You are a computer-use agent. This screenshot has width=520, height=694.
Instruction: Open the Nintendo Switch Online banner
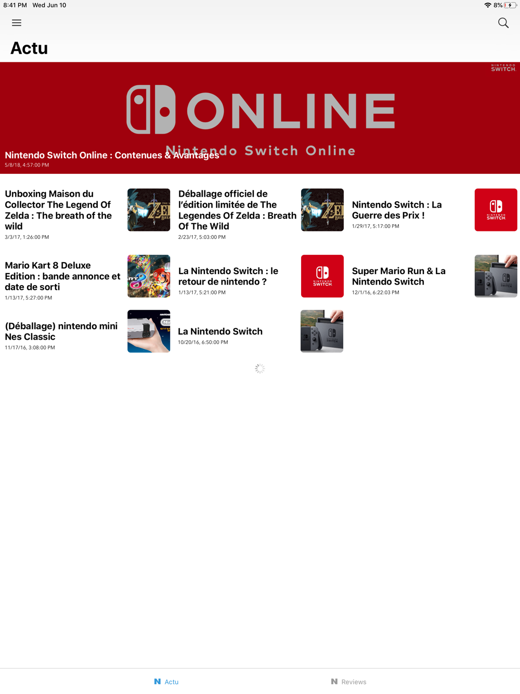click(260, 118)
